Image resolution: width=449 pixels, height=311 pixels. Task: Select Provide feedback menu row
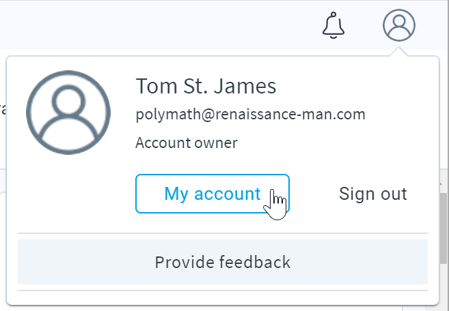[223, 262]
